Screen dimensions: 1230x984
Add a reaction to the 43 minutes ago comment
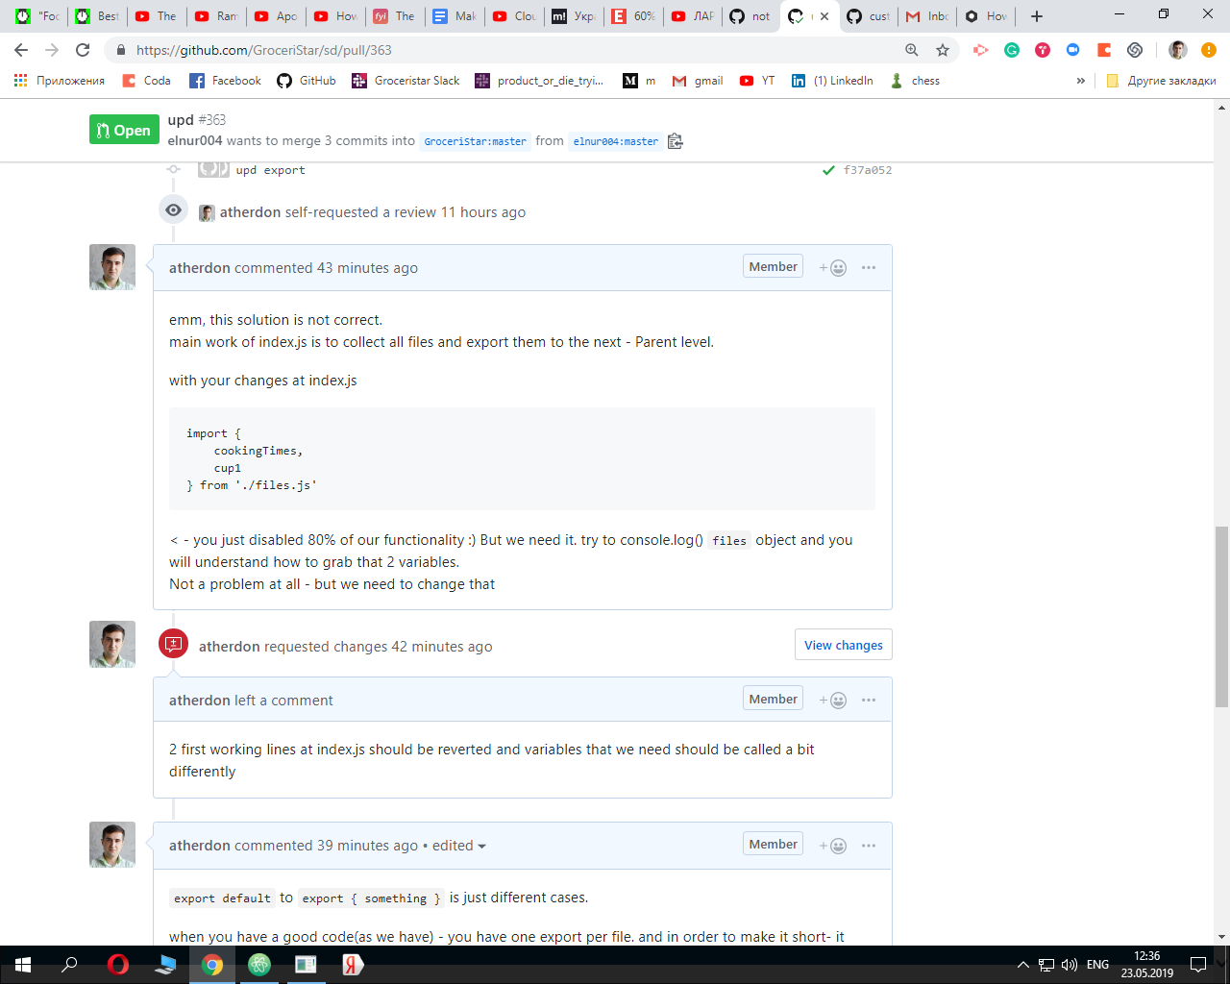click(833, 268)
